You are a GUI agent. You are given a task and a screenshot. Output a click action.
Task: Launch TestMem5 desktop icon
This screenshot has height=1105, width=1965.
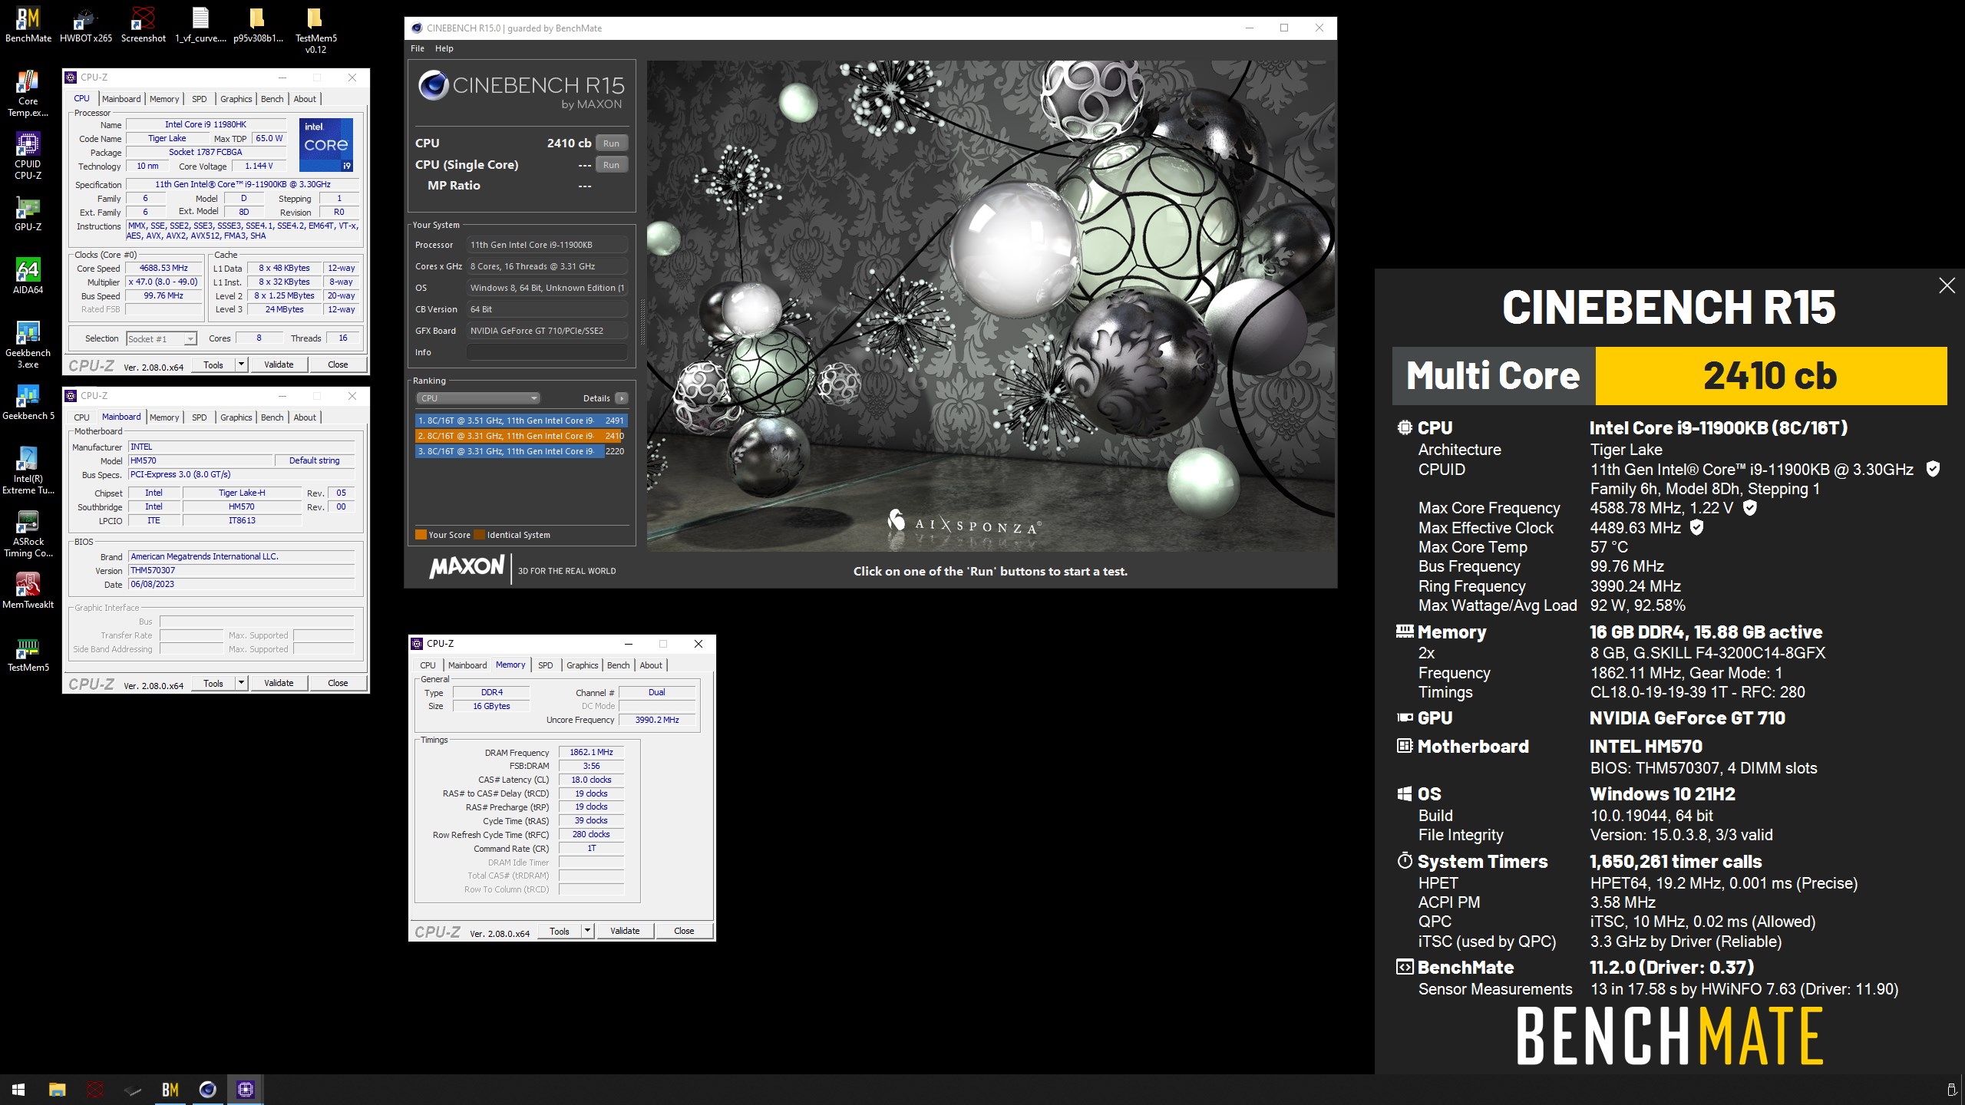pos(28,653)
